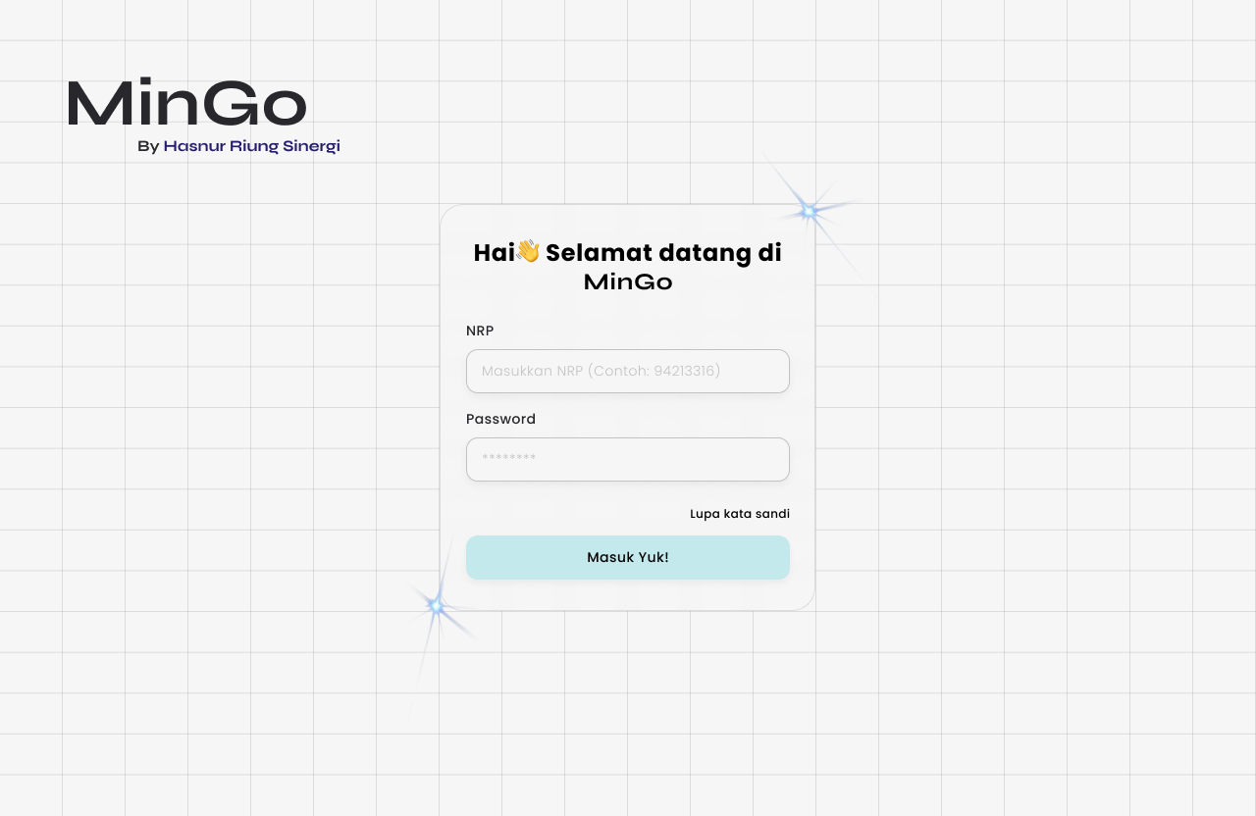1256x816 pixels.
Task: Click the By text under logo
Action: point(148,146)
